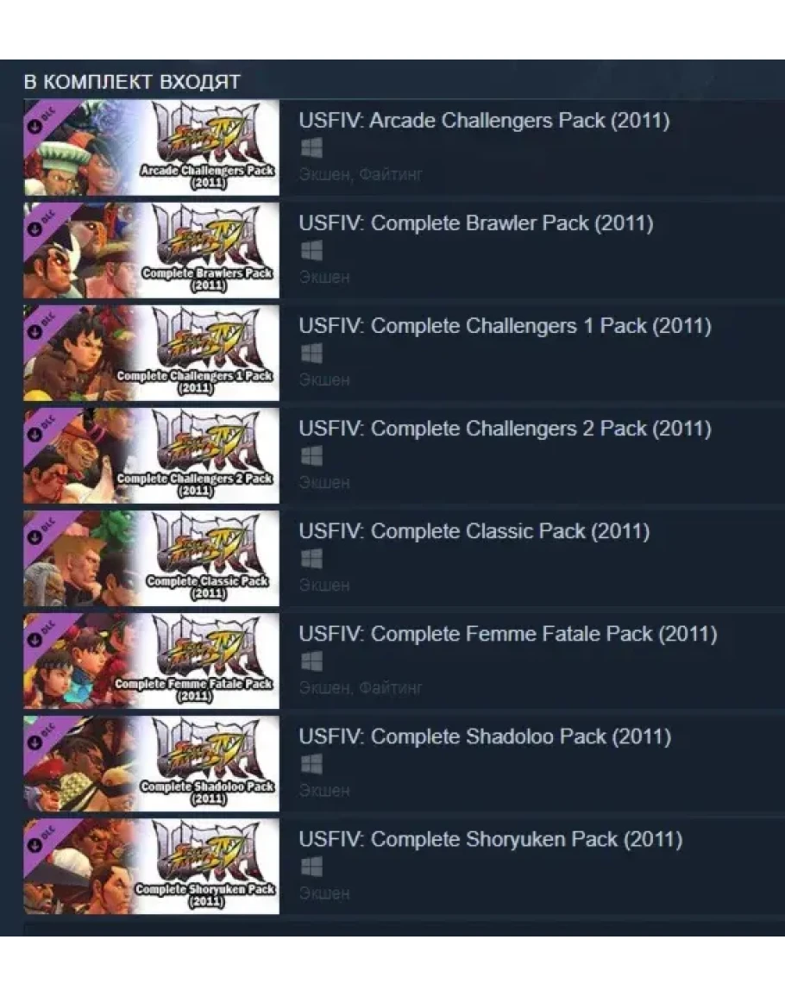Click the Windows icon under Complete Shadoloo Pack
Viewport: 785px width, 996px height.
pos(311,764)
